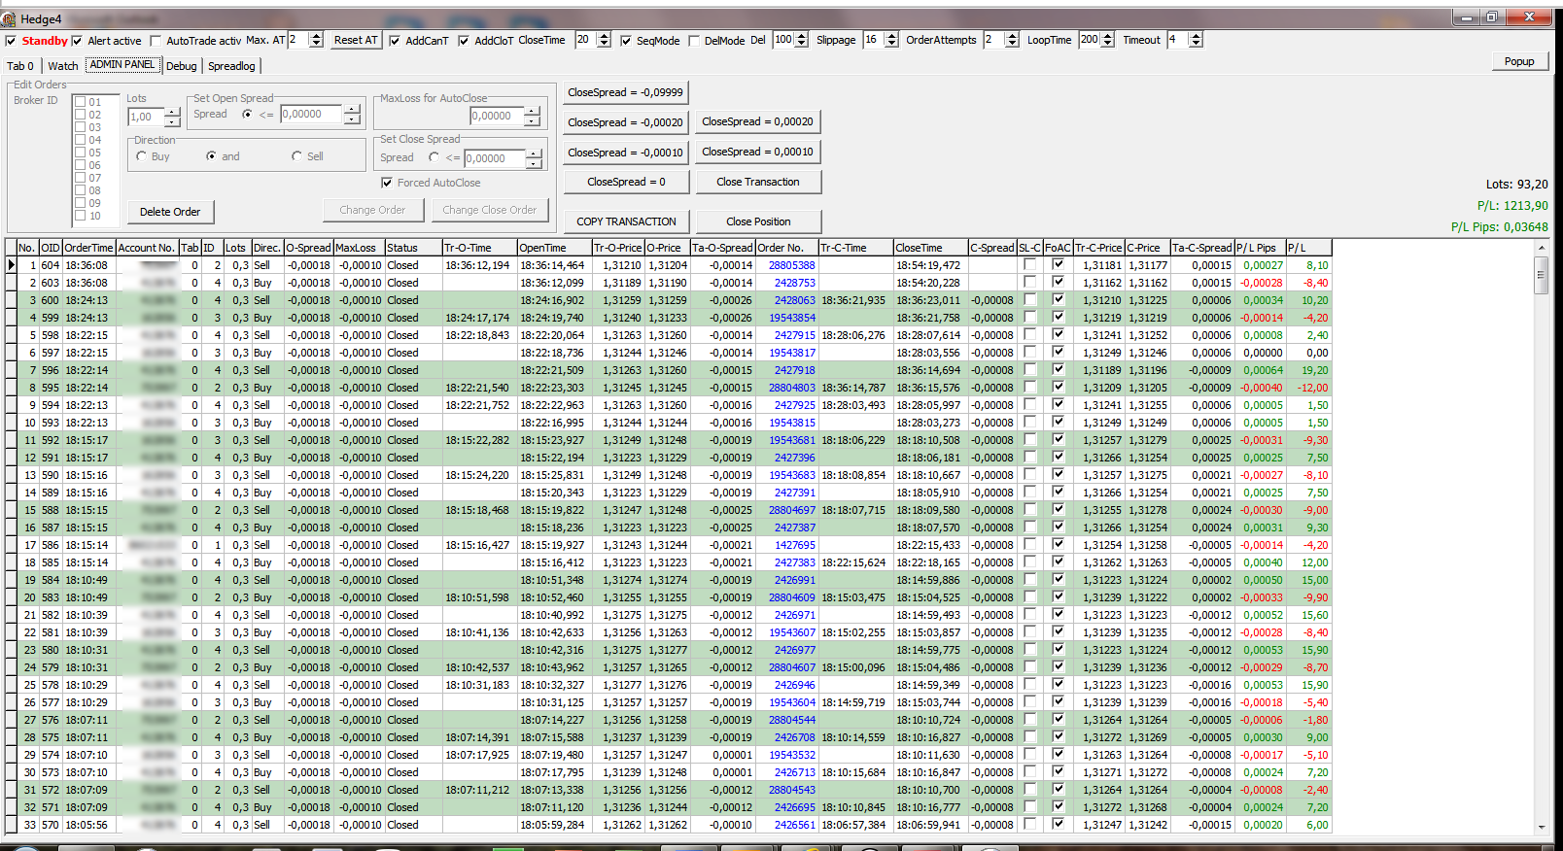This screenshot has width=1563, height=851.
Task: Select the Set Close Spread radio button
Action: (434, 157)
